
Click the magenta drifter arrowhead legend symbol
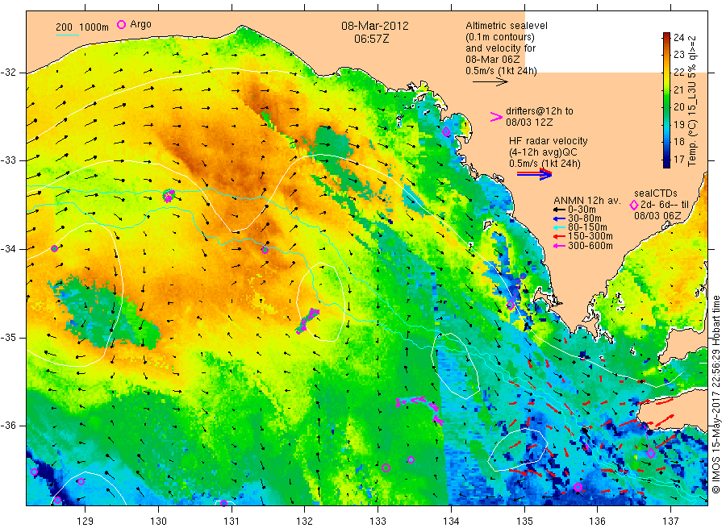pyautogui.click(x=496, y=117)
